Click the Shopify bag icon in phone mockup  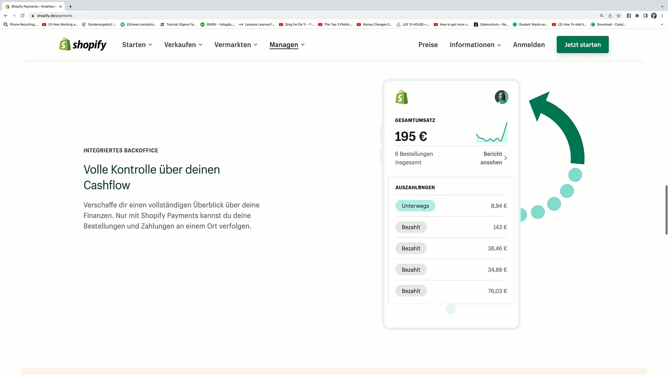click(401, 97)
